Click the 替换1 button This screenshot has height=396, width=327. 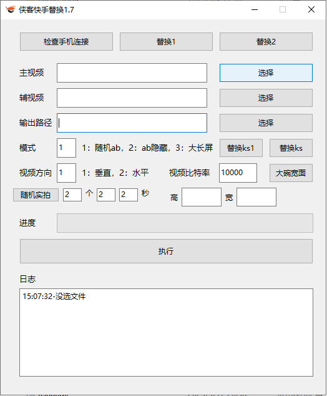166,41
